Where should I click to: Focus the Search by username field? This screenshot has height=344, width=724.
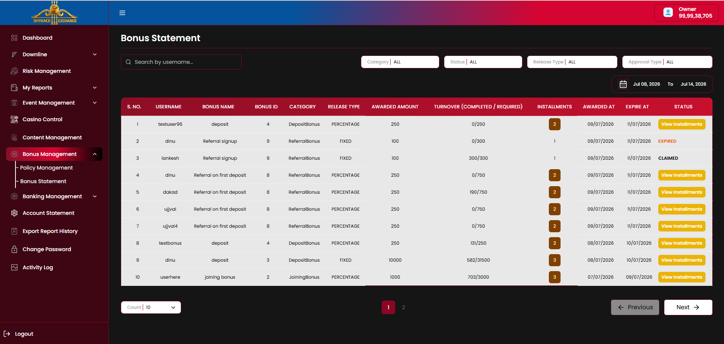tap(181, 62)
